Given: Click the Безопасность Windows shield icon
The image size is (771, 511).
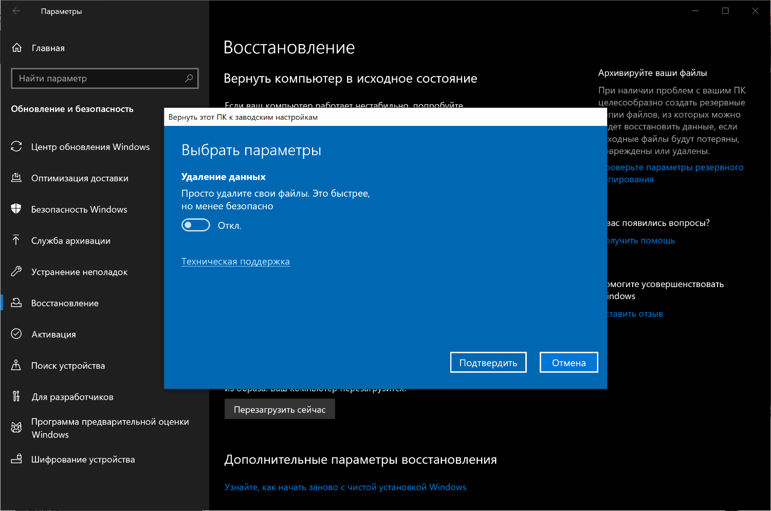Looking at the screenshot, I should [16, 209].
